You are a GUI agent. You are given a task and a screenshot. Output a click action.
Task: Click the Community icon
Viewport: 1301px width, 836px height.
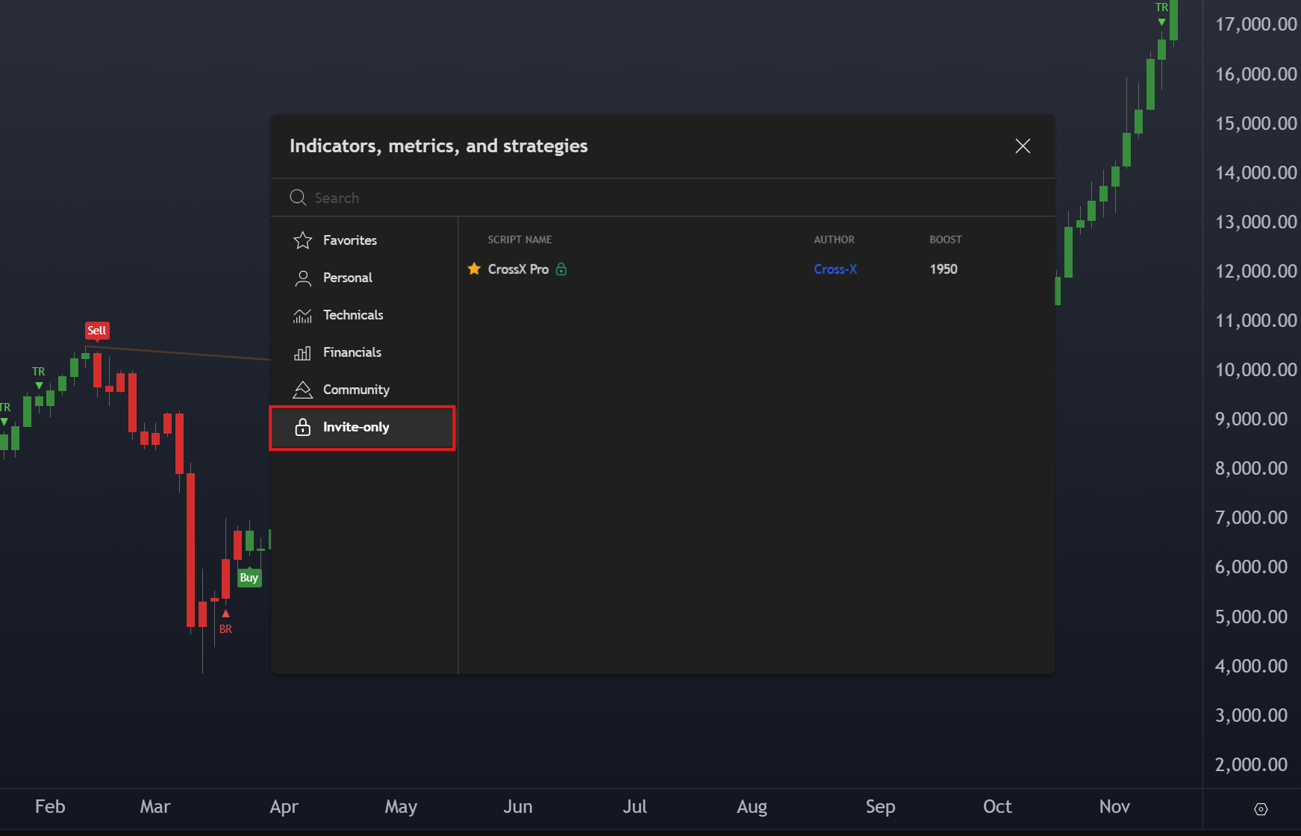coord(302,390)
